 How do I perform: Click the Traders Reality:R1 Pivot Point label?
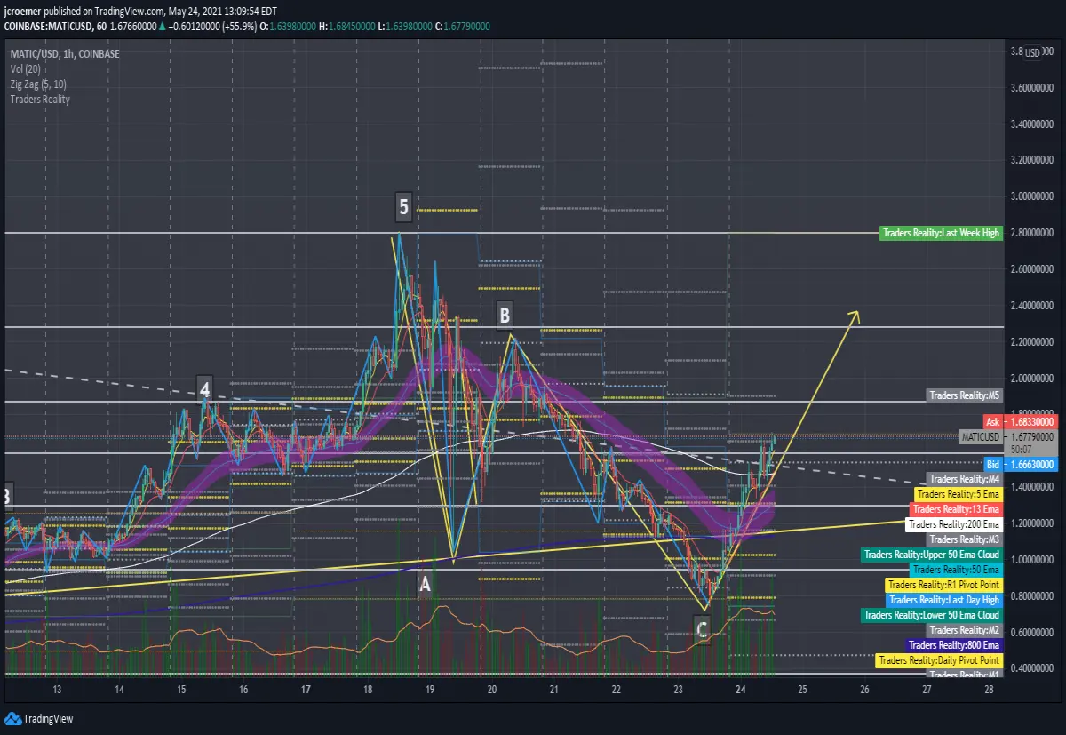pyautogui.click(x=944, y=585)
